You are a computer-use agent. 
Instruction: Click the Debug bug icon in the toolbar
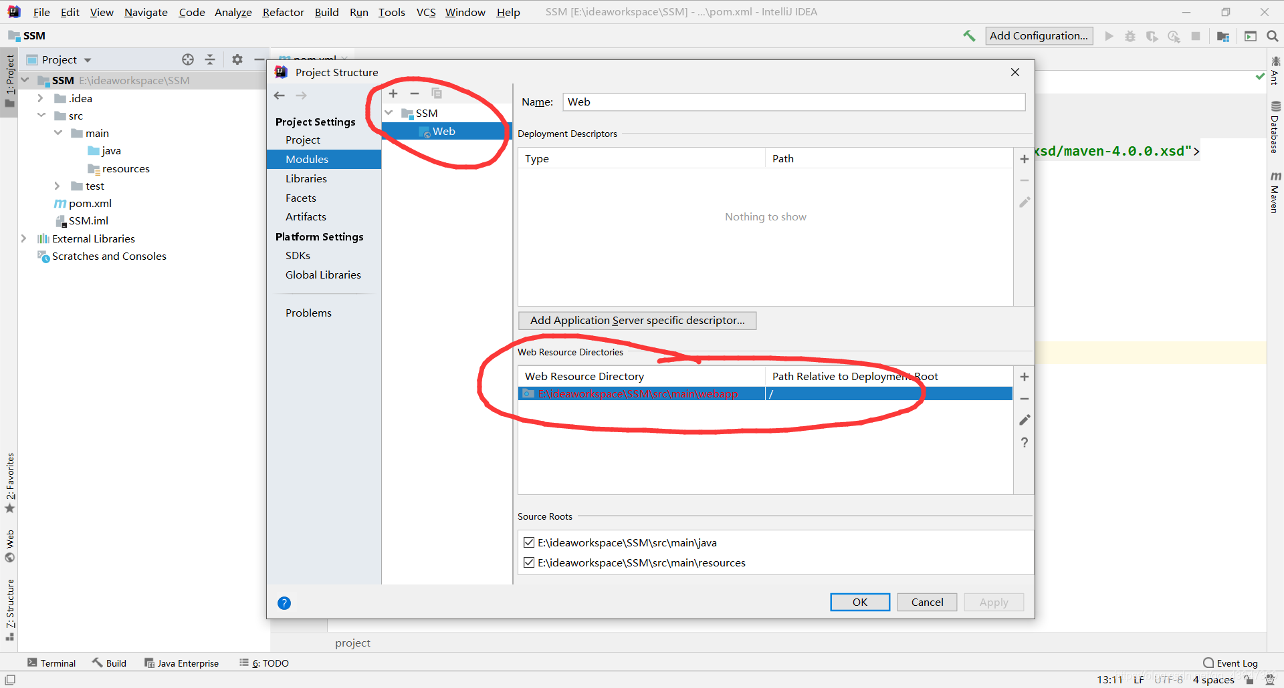point(1130,36)
